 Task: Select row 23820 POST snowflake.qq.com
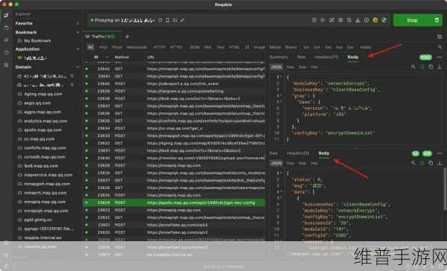coord(174,232)
